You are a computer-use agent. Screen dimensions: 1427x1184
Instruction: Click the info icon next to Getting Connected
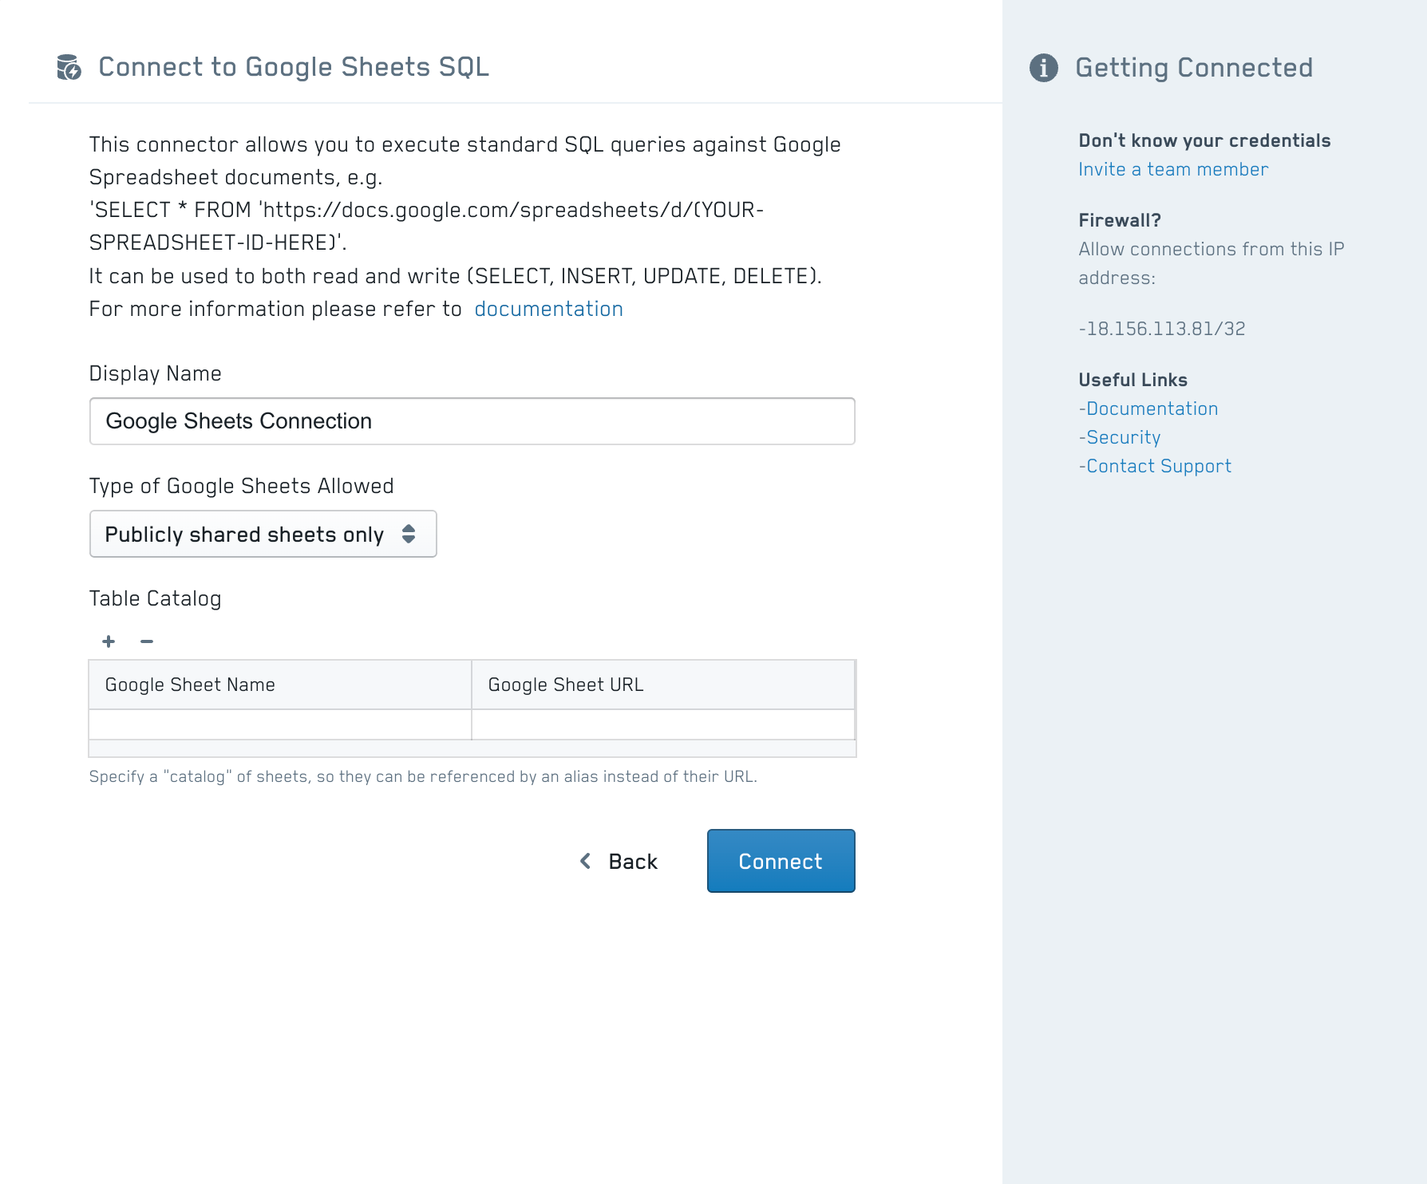[x=1044, y=68]
